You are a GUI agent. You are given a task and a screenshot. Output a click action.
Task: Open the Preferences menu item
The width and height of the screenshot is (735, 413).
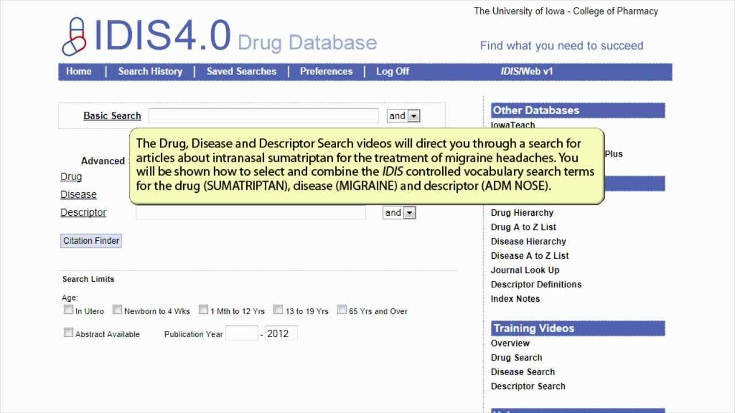326,71
